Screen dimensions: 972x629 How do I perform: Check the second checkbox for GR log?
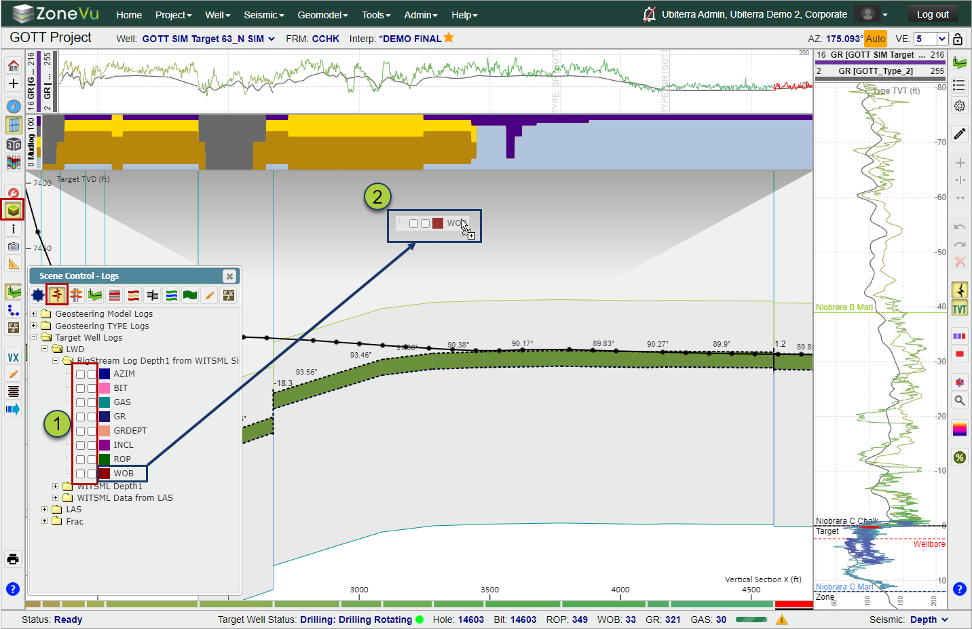click(92, 417)
